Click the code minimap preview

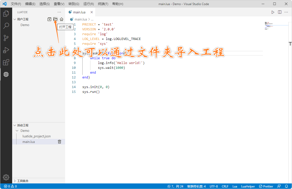point(269,26)
